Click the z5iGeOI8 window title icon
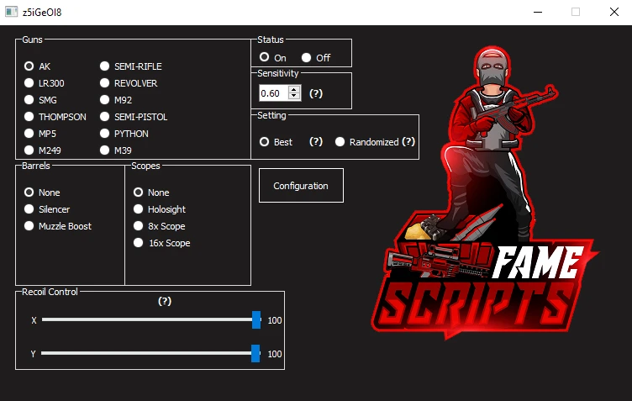The width and height of the screenshot is (632, 401). [11, 12]
